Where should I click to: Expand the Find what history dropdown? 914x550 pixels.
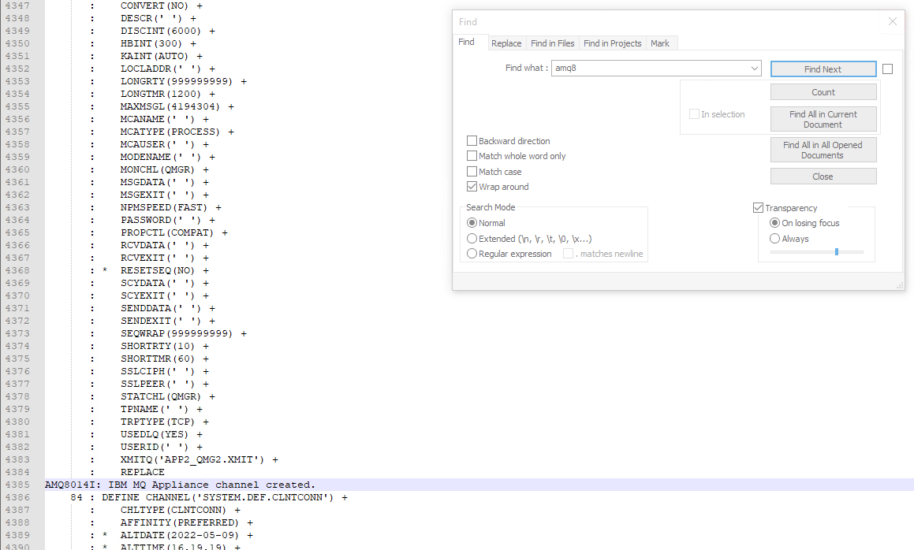[x=754, y=69]
